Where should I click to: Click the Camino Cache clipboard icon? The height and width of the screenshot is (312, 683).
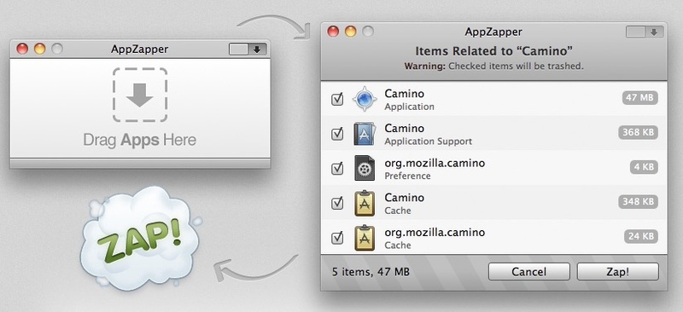point(365,203)
